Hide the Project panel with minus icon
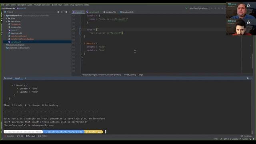The image size is (256, 144). point(70,12)
